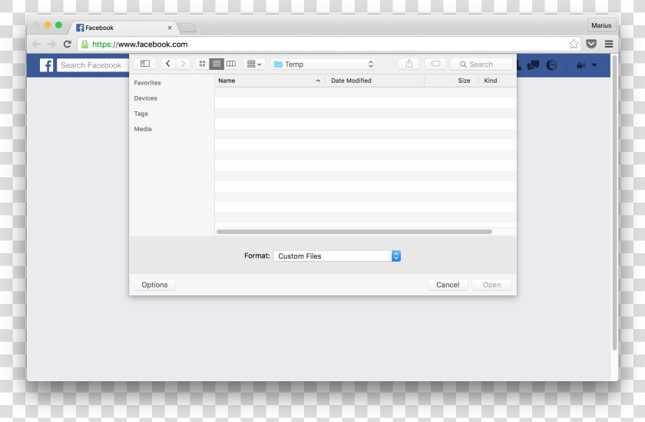645x422 pixels.
Task: Sort files by Kind column
Action: [497, 81]
